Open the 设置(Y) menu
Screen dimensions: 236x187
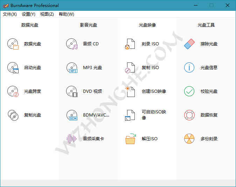click(x=28, y=14)
